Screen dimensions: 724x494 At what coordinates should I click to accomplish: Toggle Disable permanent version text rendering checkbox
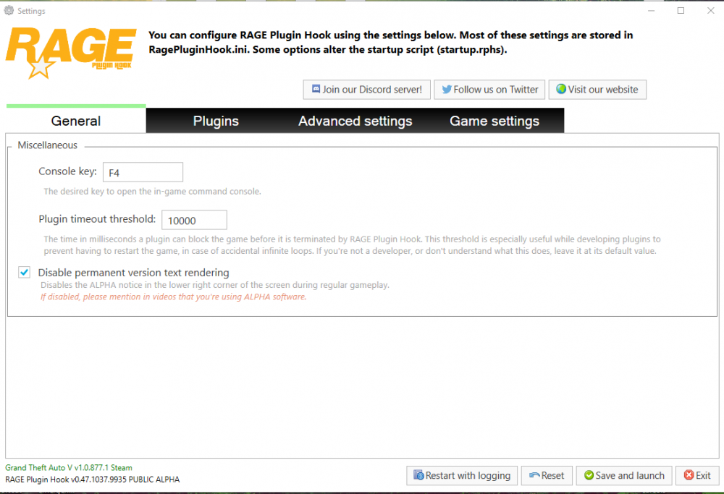point(25,273)
